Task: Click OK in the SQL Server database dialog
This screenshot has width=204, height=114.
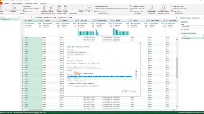Action: (126, 92)
